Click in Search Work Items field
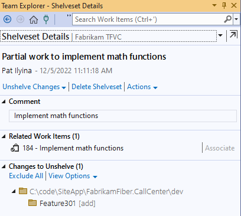The image size is (241, 216). coord(148,19)
